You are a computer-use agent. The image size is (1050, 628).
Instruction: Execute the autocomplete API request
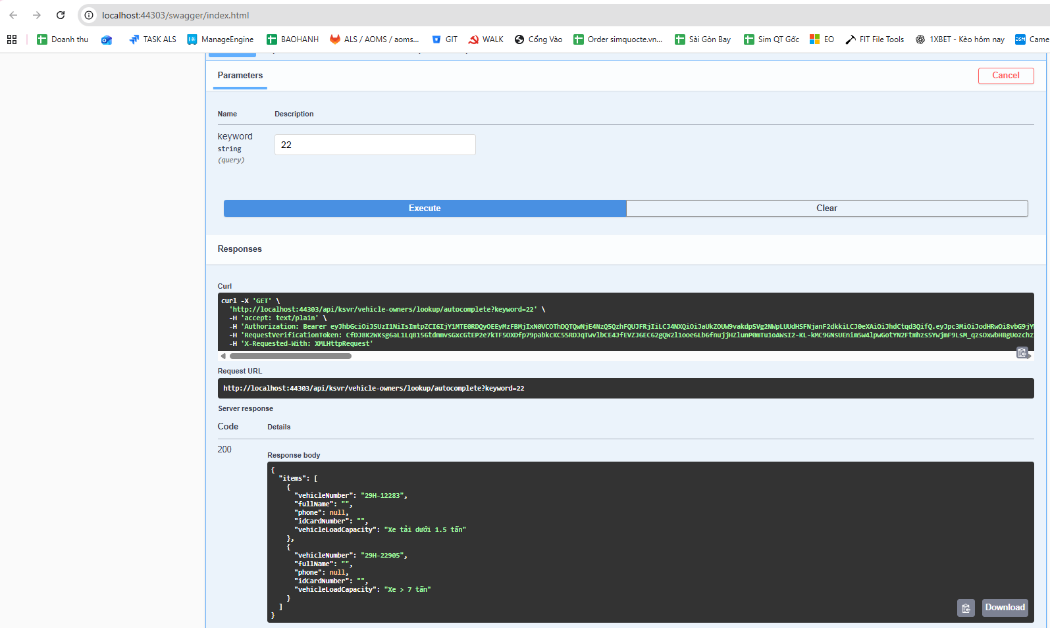coord(425,208)
